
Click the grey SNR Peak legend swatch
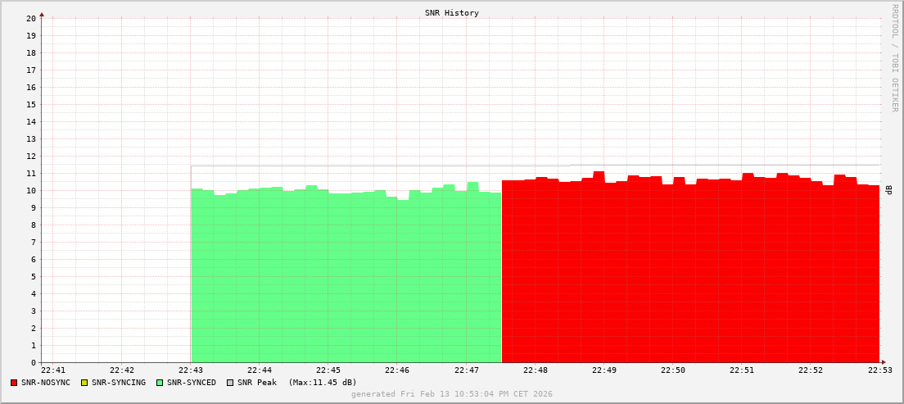point(230,383)
